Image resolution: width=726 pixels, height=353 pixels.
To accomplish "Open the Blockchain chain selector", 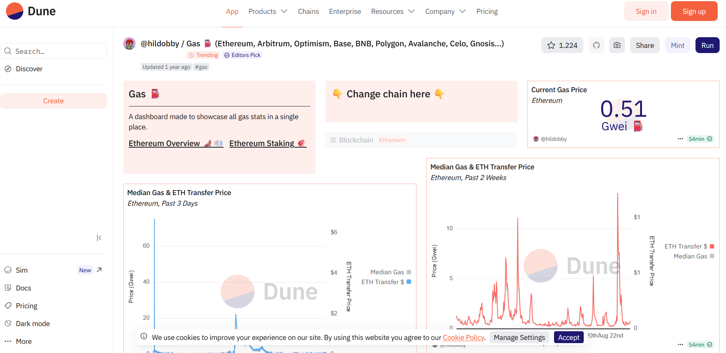I will click(421, 140).
